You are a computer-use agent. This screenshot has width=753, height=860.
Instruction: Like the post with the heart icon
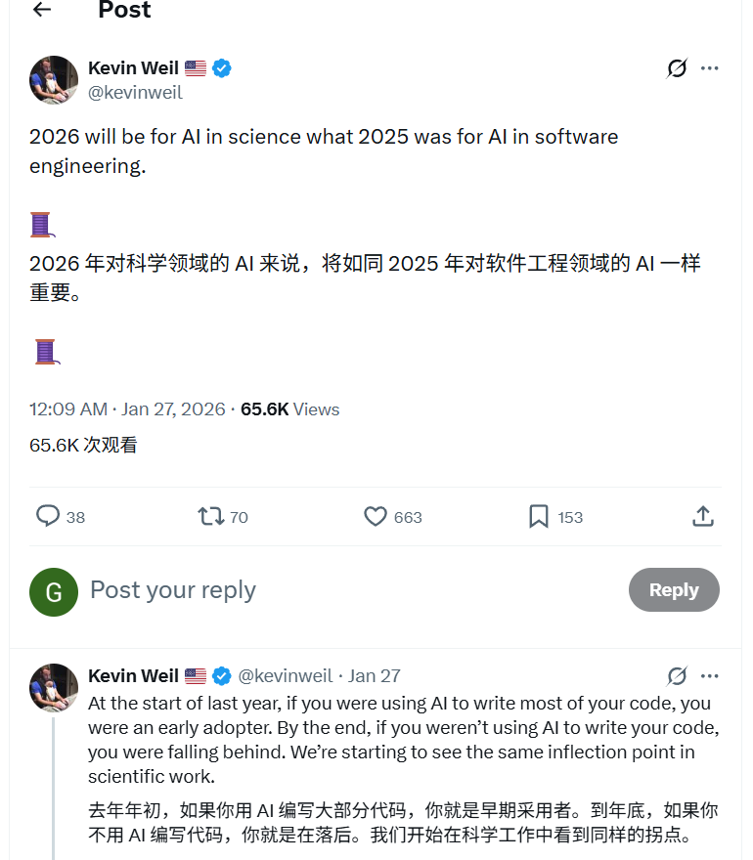(376, 516)
